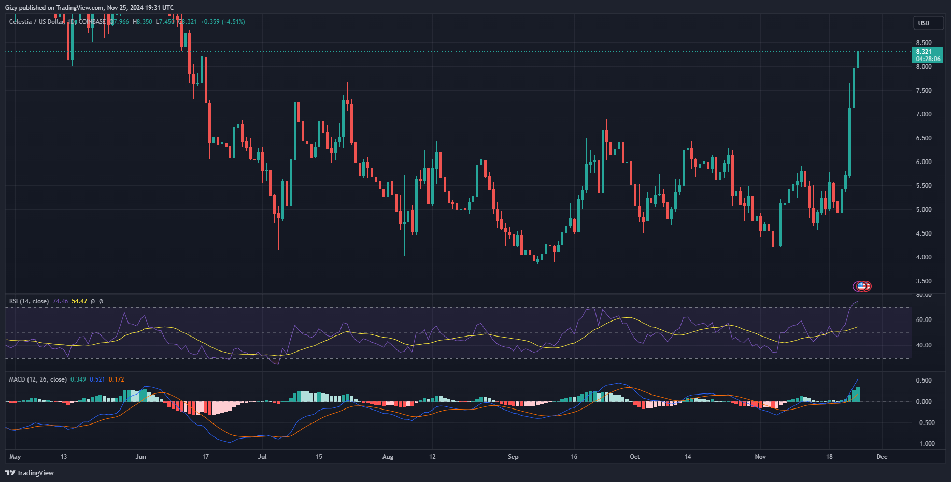Click the Jun label on time axis
The height and width of the screenshot is (482, 951).
click(140, 457)
